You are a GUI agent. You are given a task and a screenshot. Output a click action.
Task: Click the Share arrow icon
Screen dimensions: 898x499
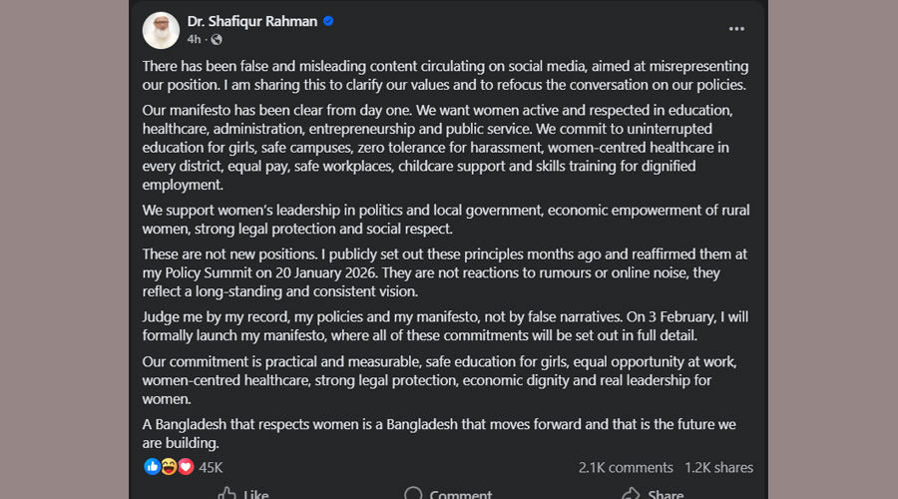pos(631,494)
